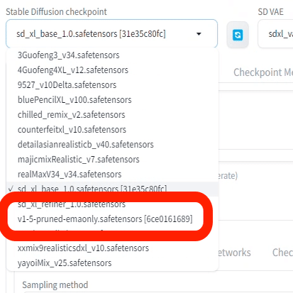This screenshot has width=293, height=293.
Task: Pick majicmixRealistic_v7.safetensors model
Action: (112, 160)
